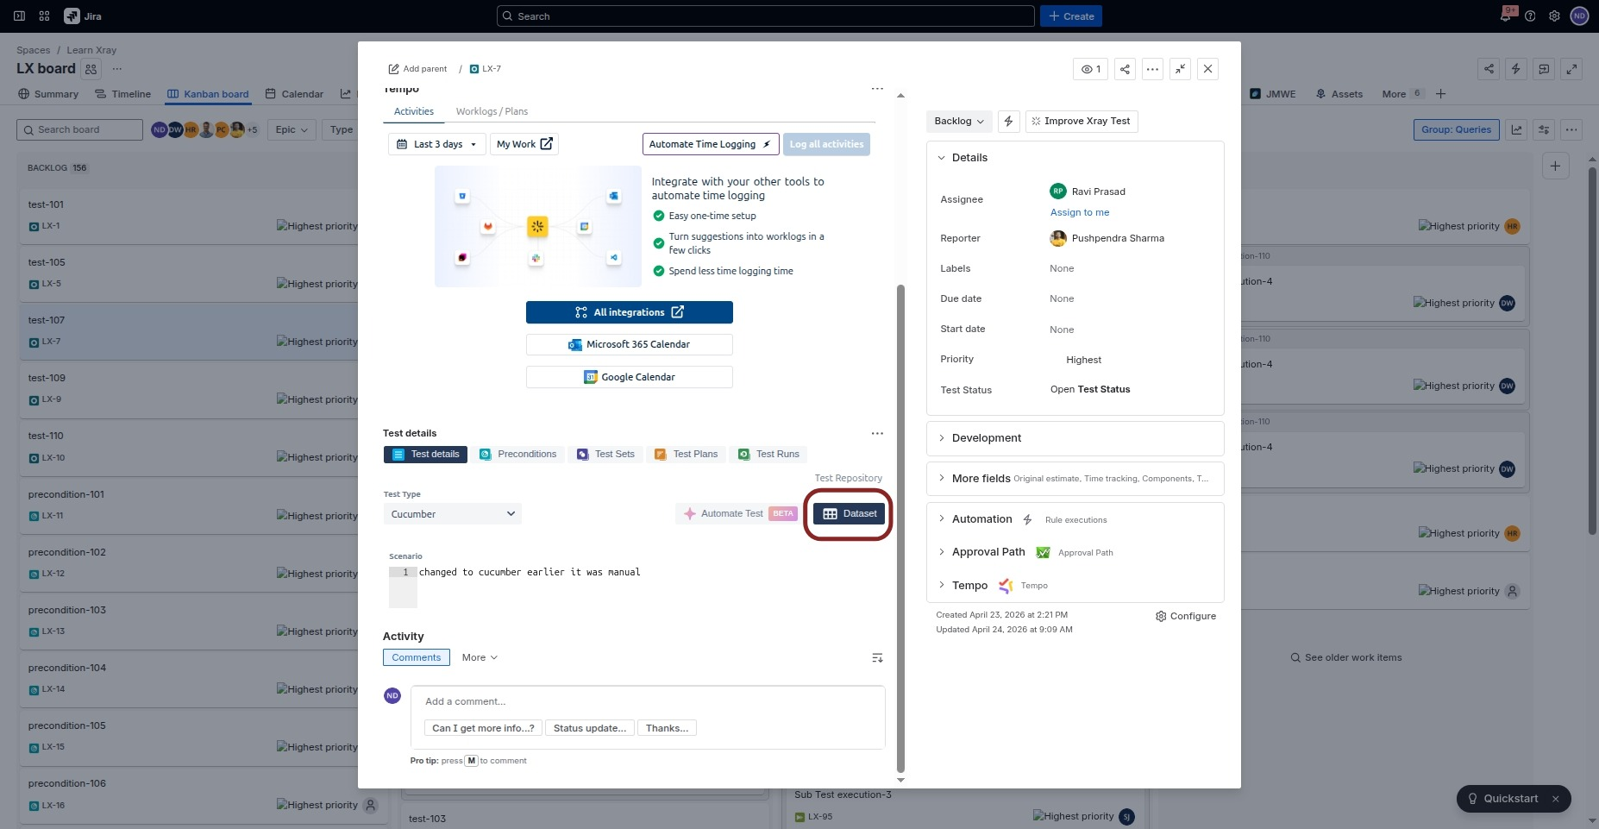Click the Assign to me link

1080,213
